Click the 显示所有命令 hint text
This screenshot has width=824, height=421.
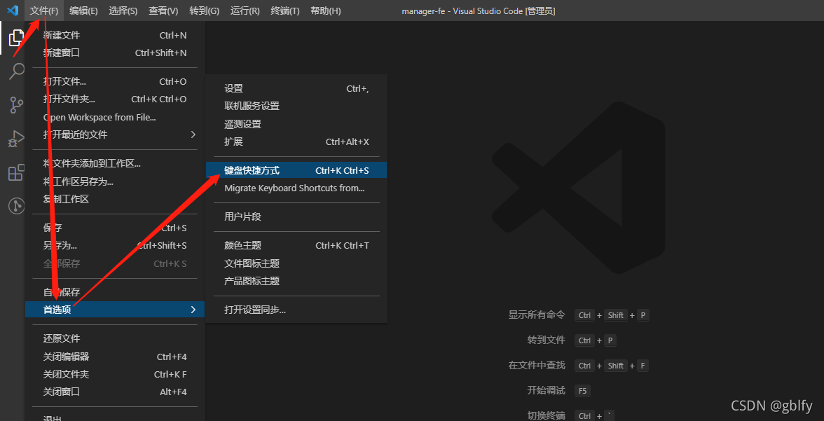pos(537,315)
